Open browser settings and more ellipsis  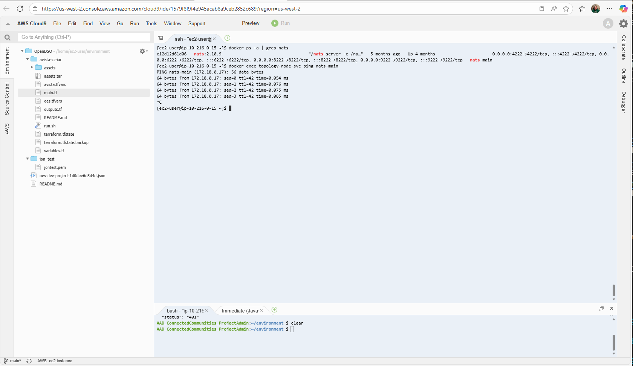tap(609, 9)
